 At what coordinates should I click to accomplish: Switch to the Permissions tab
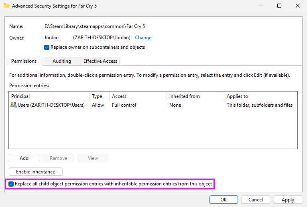24,61
